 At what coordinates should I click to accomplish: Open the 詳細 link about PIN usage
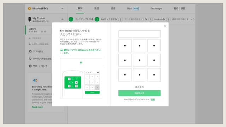pos(153,99)
